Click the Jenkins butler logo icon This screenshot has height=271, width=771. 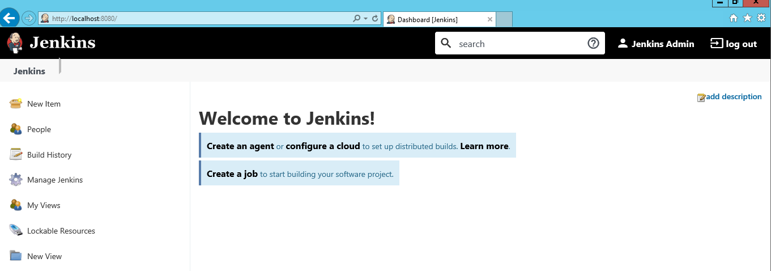pos(15,43)
